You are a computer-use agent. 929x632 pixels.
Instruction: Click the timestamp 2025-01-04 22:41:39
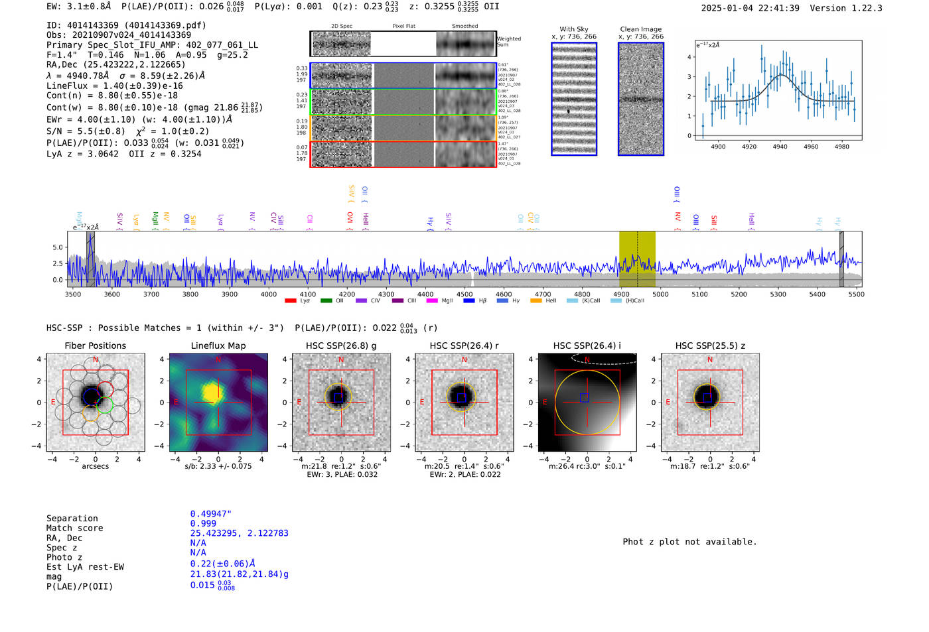click(750, 8)
